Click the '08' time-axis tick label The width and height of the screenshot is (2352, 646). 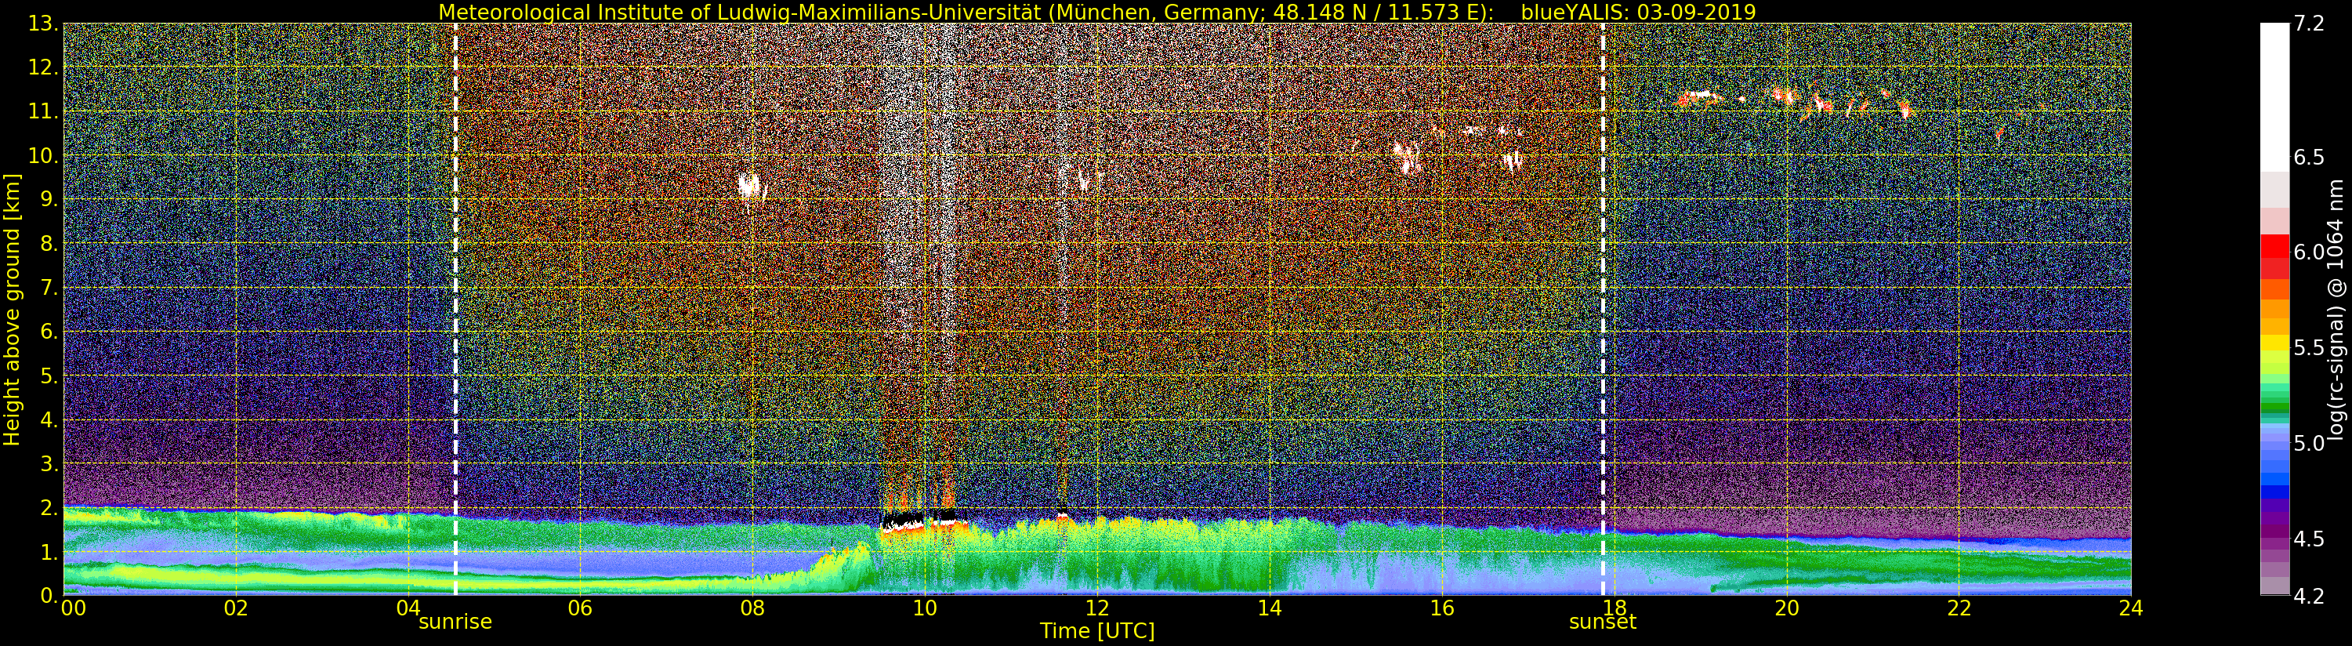(x=752, y=608)
